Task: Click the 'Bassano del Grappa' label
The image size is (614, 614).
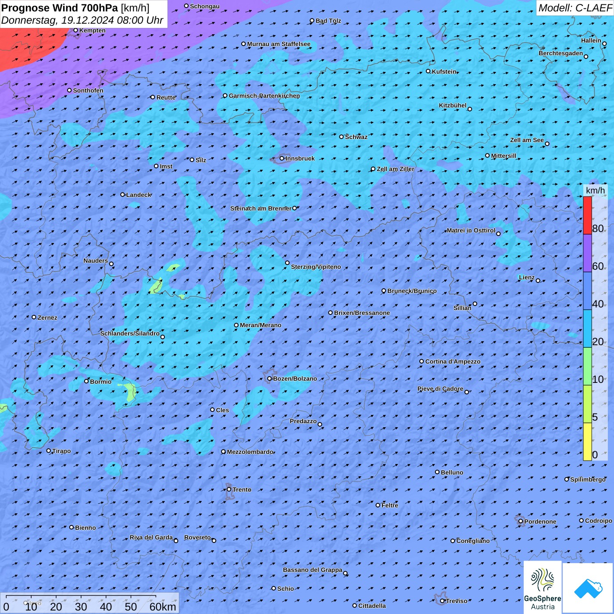Action: pyautogui.click(x=313, y=570)
